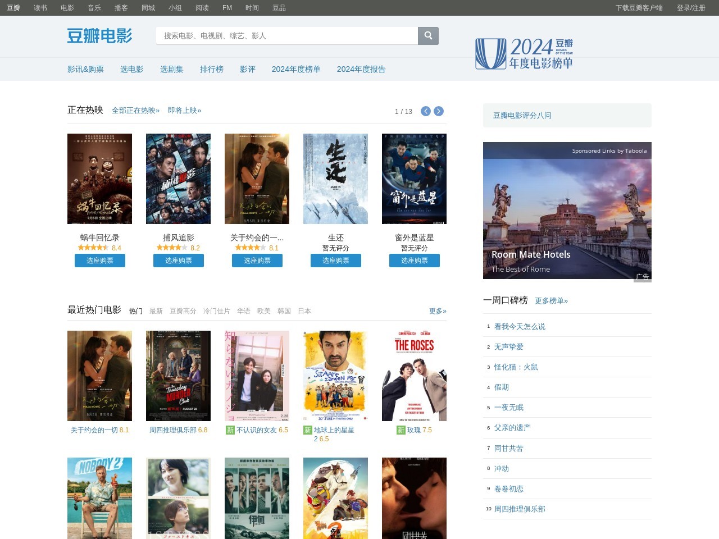Open FM in the top bar
The image size is (719, 539).
pyautogui.click(x=227, y=8)
